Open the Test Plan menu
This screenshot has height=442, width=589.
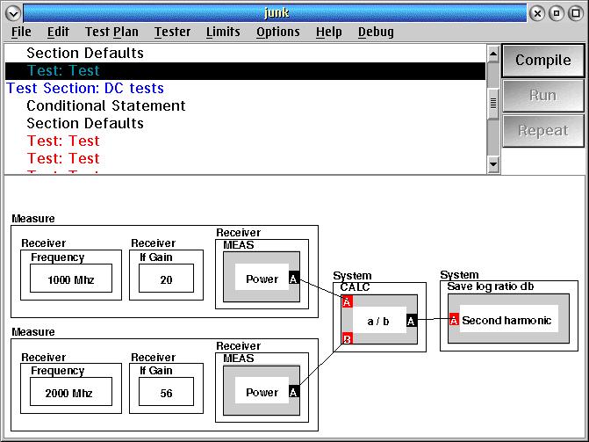point(111,32)
